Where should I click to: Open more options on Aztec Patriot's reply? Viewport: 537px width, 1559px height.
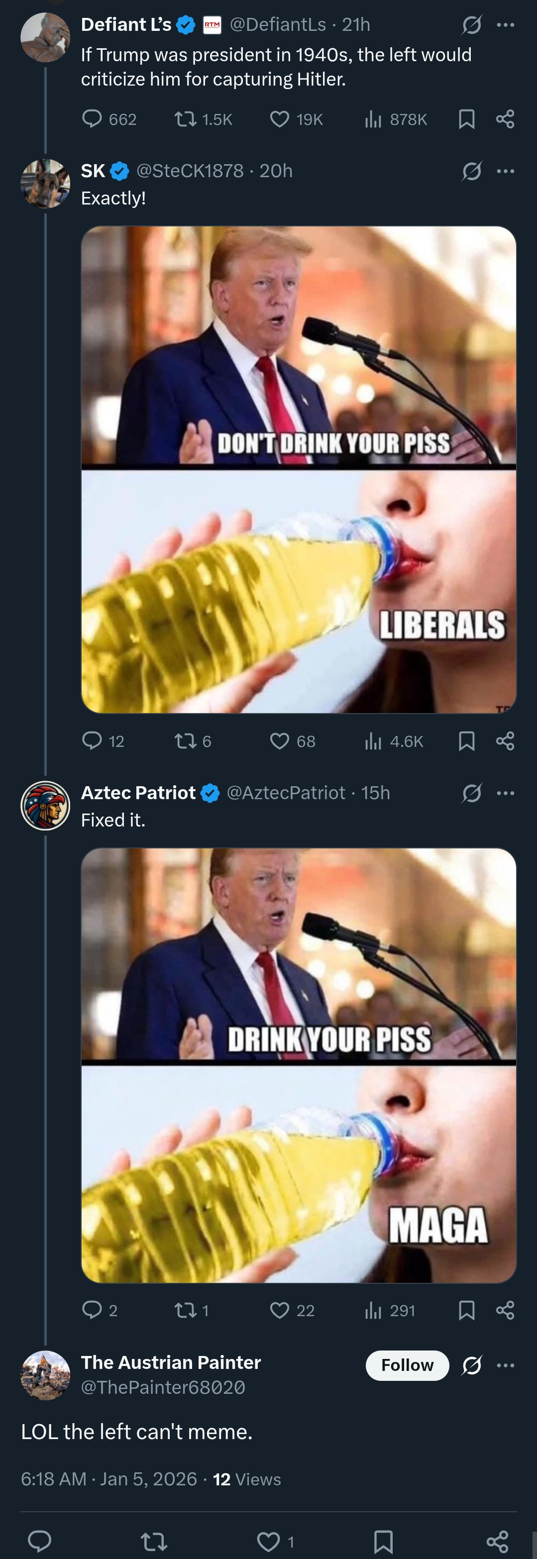tap(505, 793)
